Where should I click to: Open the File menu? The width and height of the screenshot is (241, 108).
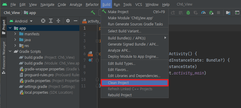tap(13, 5)
